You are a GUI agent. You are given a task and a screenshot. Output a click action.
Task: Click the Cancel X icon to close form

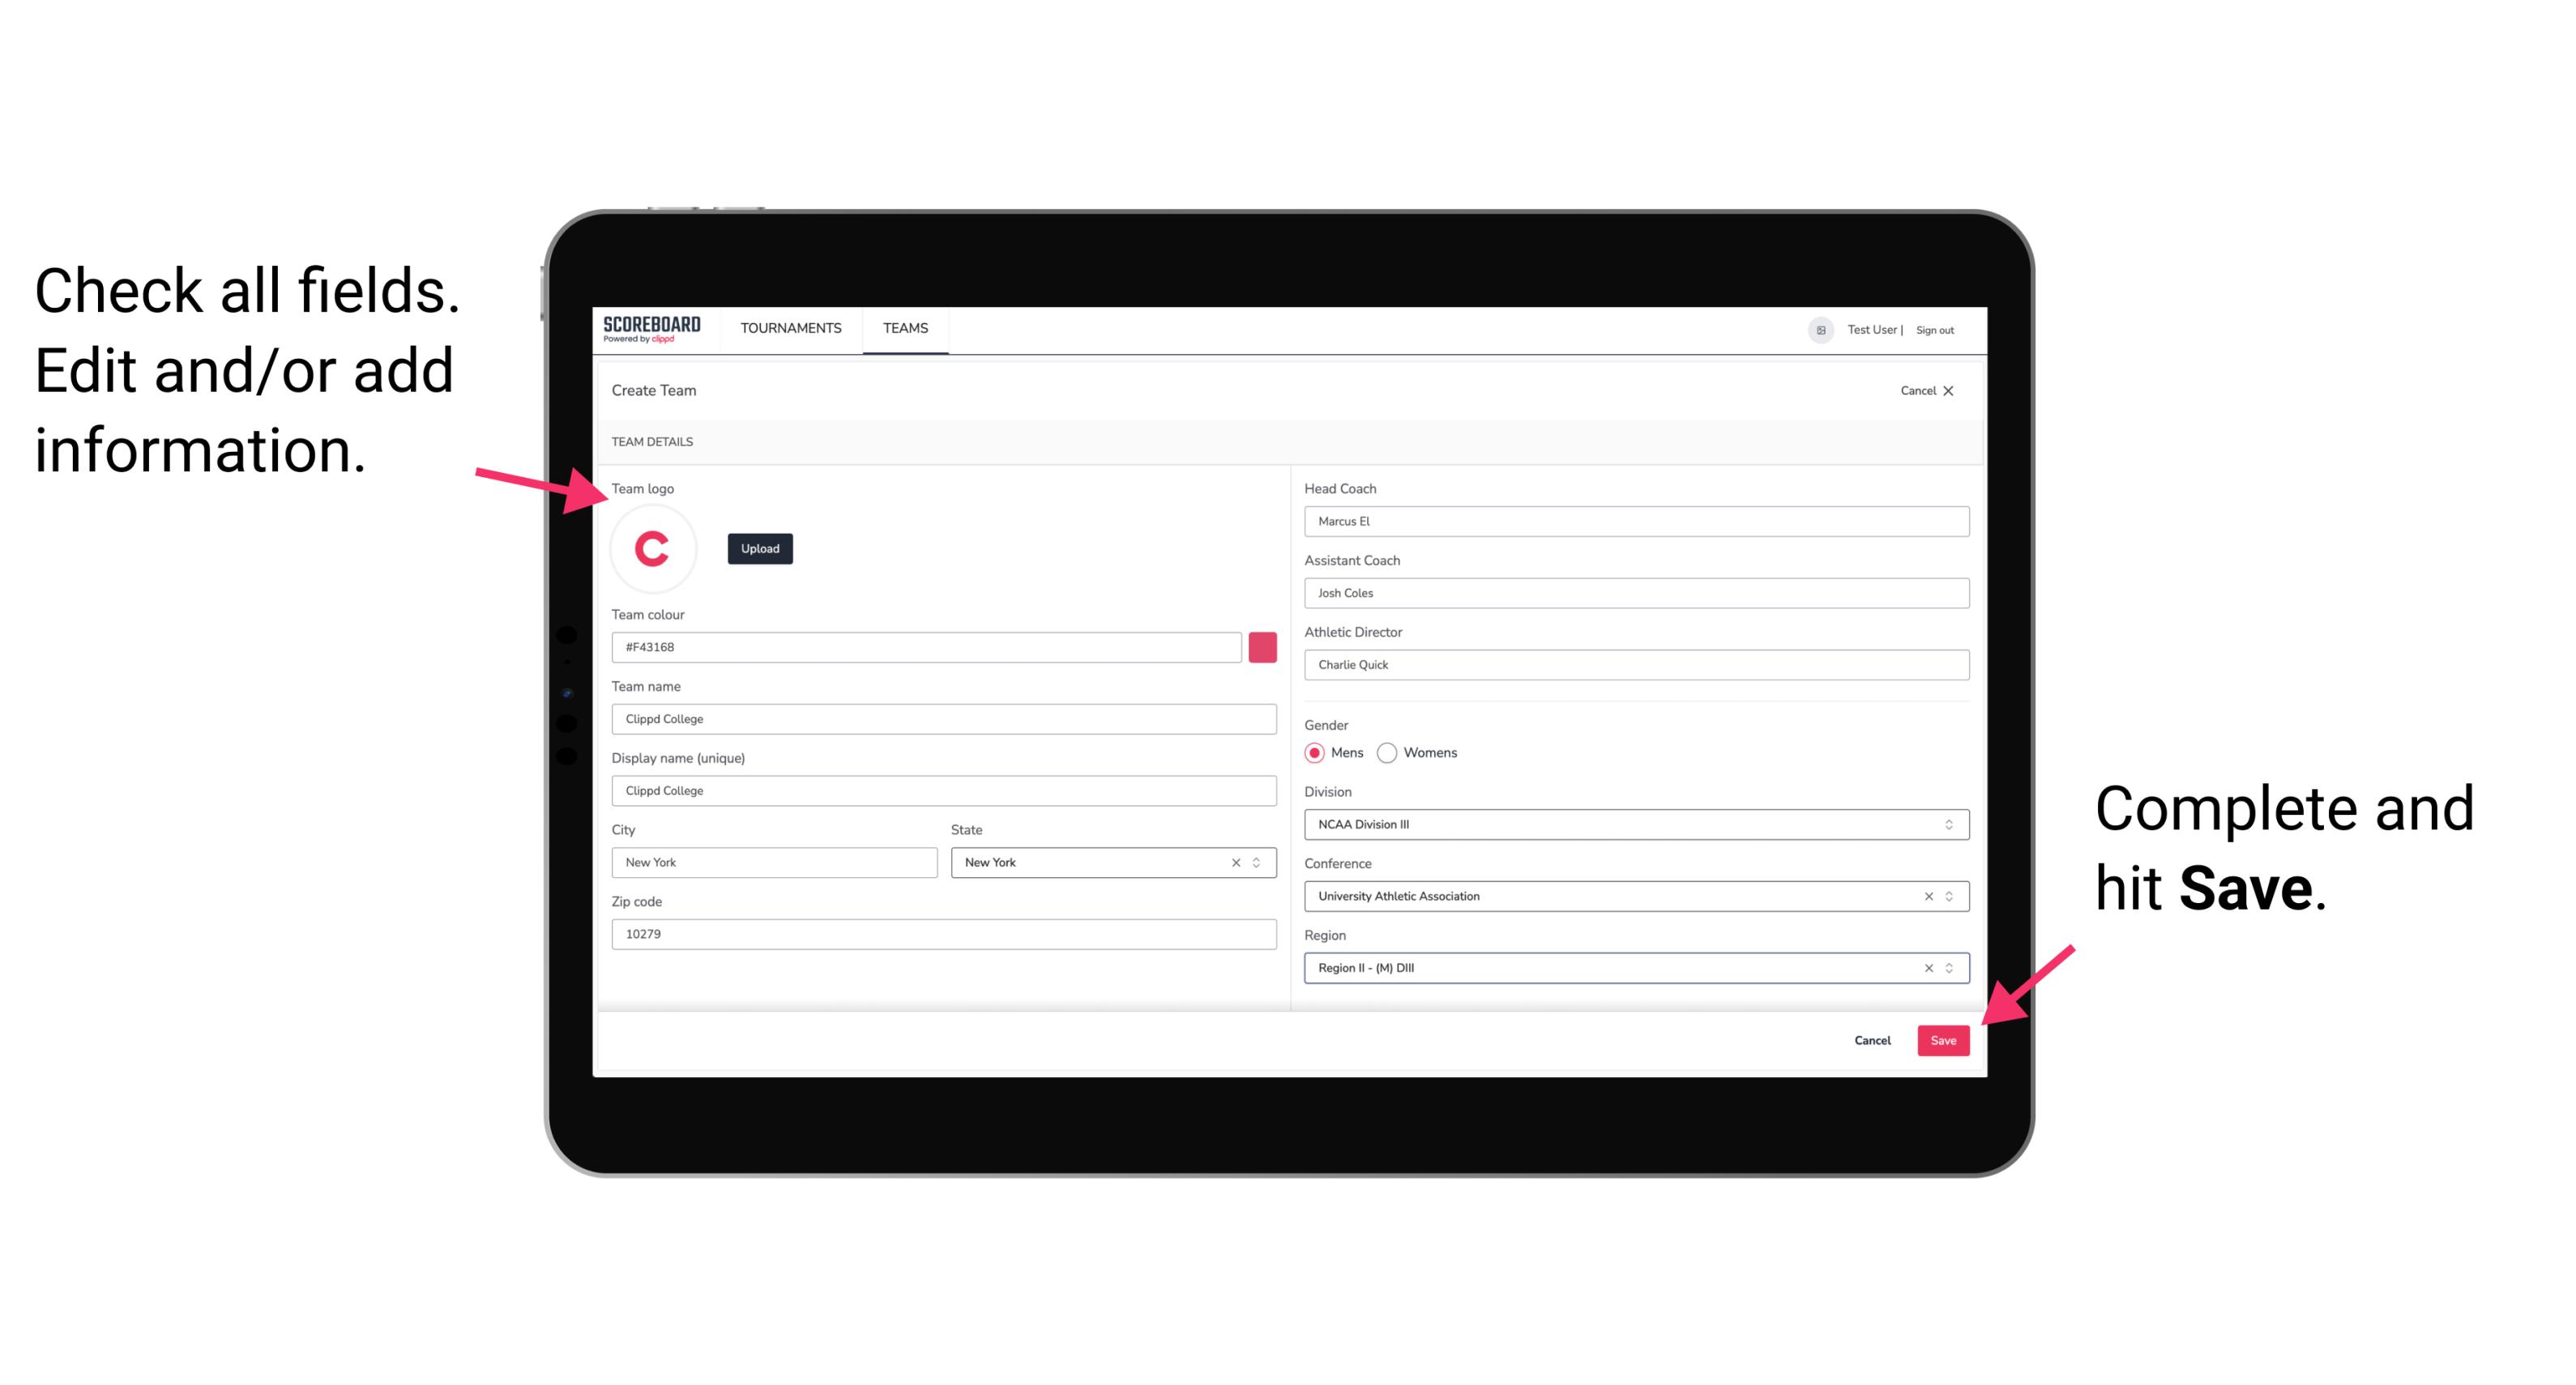coord(1960,390)
